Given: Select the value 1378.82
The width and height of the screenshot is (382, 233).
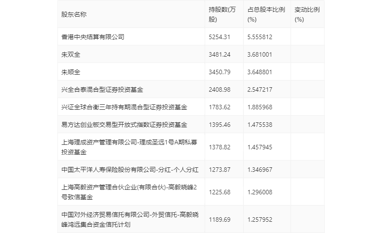Looking at the screenshot, I should pos(219,147).
